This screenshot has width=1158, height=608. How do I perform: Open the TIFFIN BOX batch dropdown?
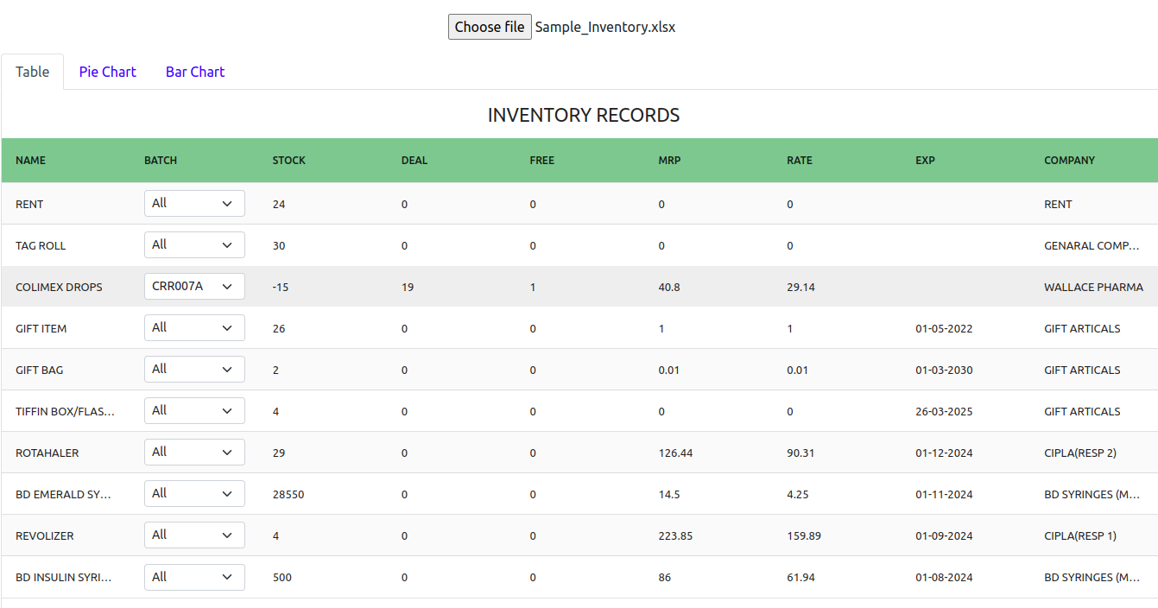click(194, 410)
